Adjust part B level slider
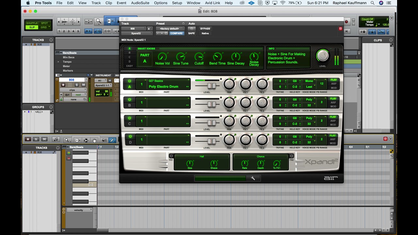The width and height of the screenshot is (418, 235). tap(212, 104)
